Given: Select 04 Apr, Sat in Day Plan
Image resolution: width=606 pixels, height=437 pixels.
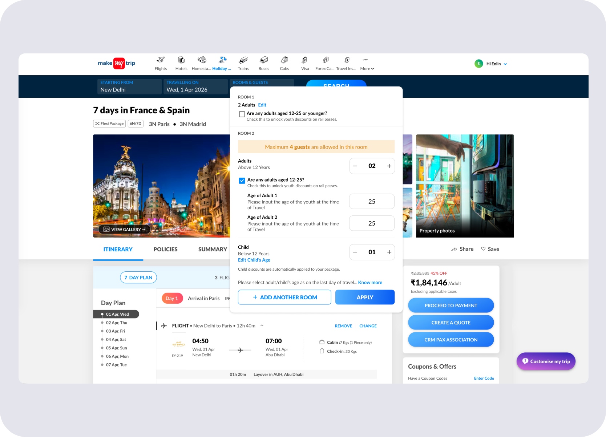Looking at the screenshot, I should (116, 340).
